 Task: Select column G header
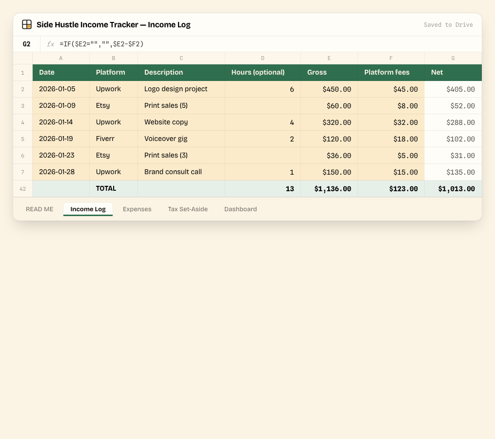453,58
